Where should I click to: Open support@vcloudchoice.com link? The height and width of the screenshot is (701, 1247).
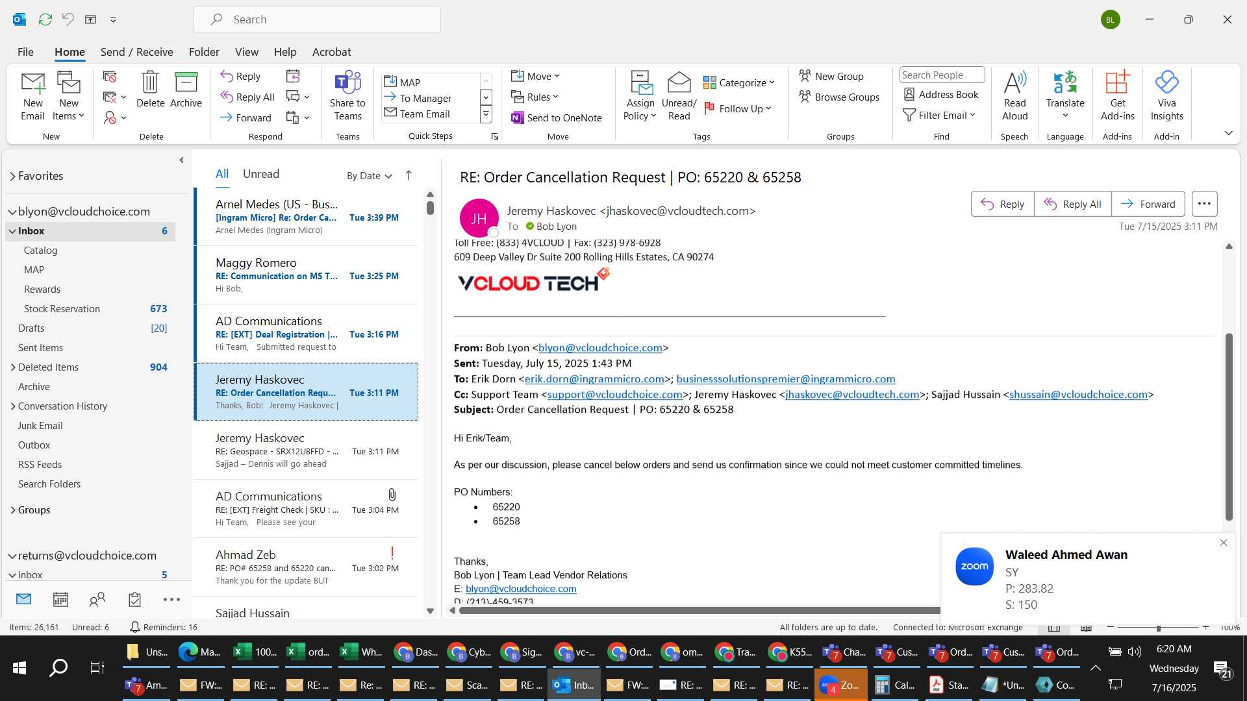click(x=614, y=395)
